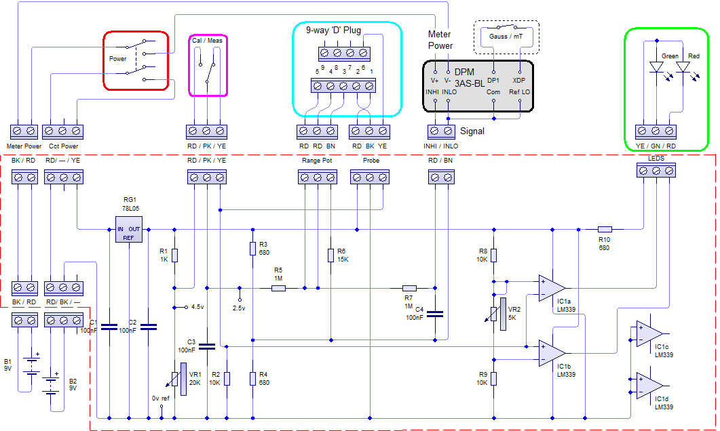The width and height of the screenshot is (720, 431).
Task: Select the 78L05 regulator block RG1
Action: click(128, 230)
